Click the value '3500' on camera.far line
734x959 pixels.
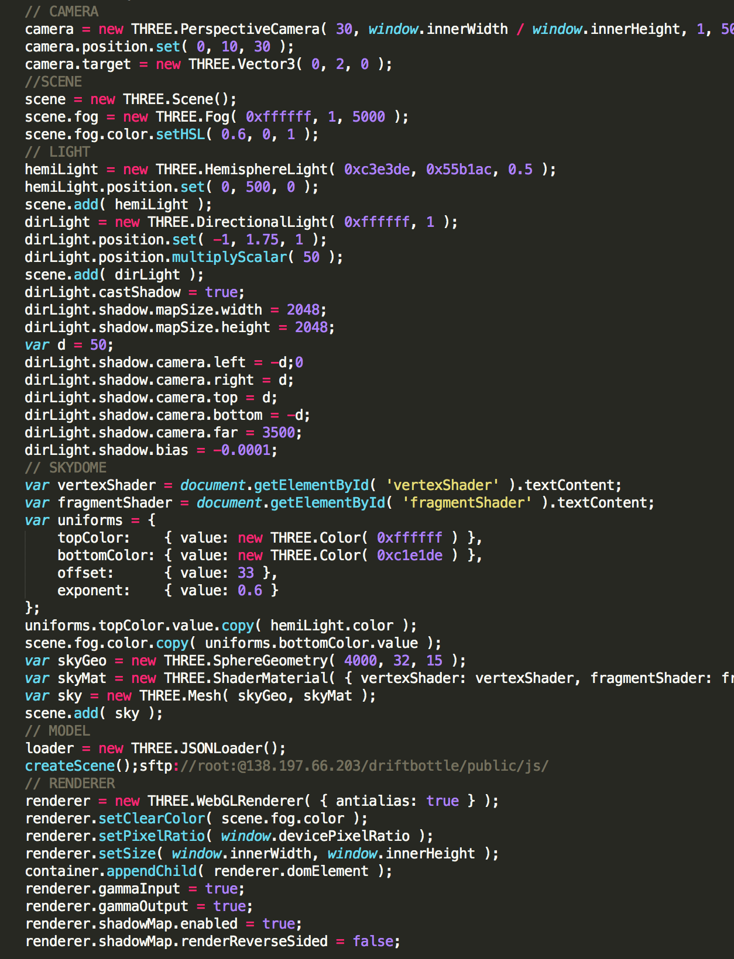tap(278, 432)
